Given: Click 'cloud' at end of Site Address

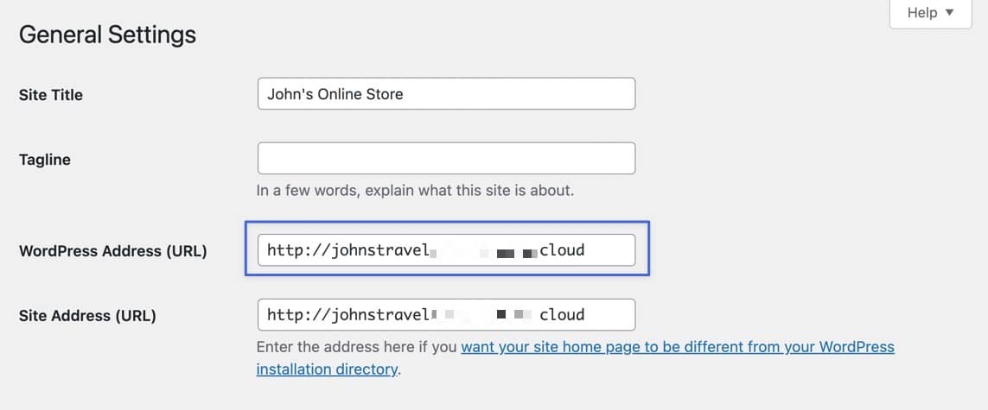Looking at the screenshot, I should (562, 315).
